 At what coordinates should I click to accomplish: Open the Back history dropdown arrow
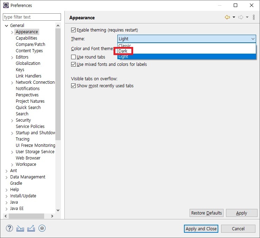(x=234, y=17)
